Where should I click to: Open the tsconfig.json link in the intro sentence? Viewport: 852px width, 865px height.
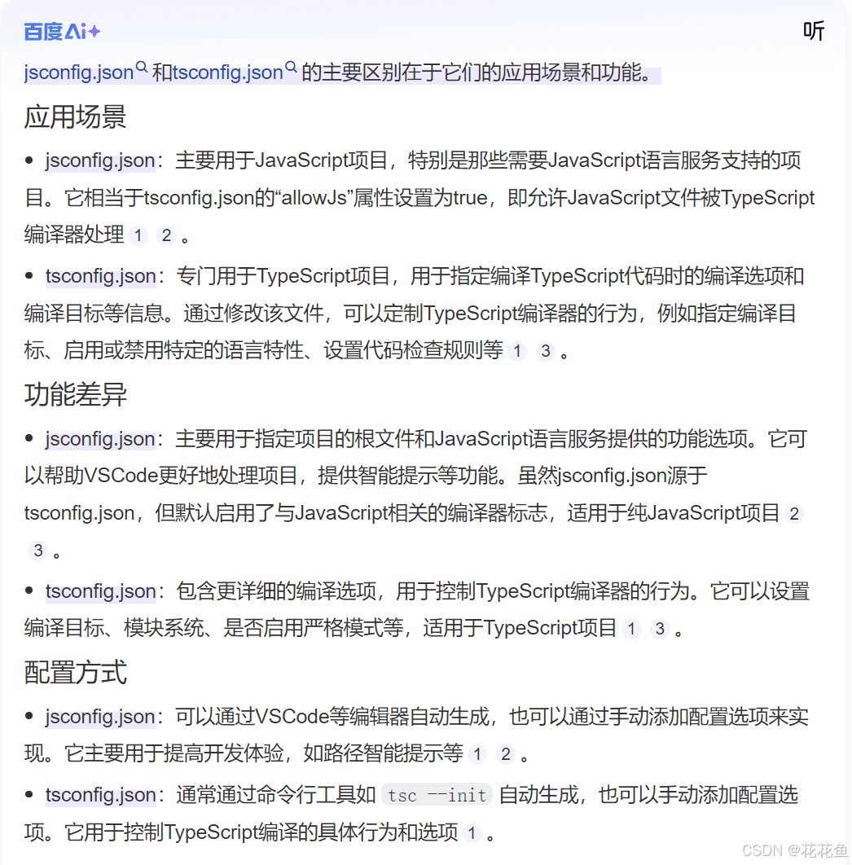tap(227, 72)
